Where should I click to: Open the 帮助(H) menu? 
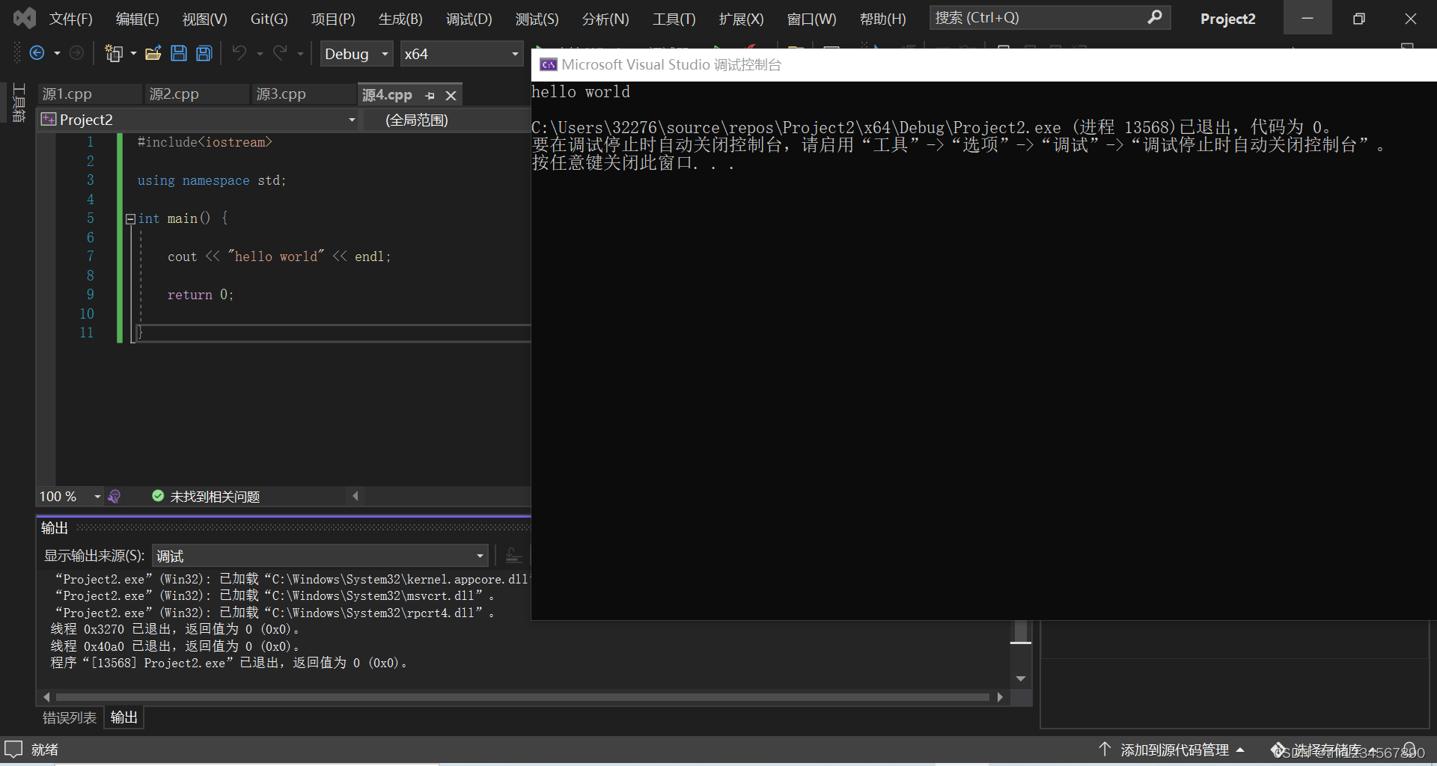[x=882, y=19]
